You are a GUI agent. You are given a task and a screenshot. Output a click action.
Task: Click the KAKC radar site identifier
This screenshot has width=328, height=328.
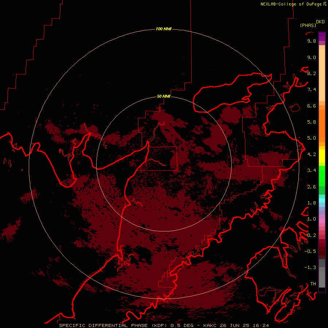(211, 325)
